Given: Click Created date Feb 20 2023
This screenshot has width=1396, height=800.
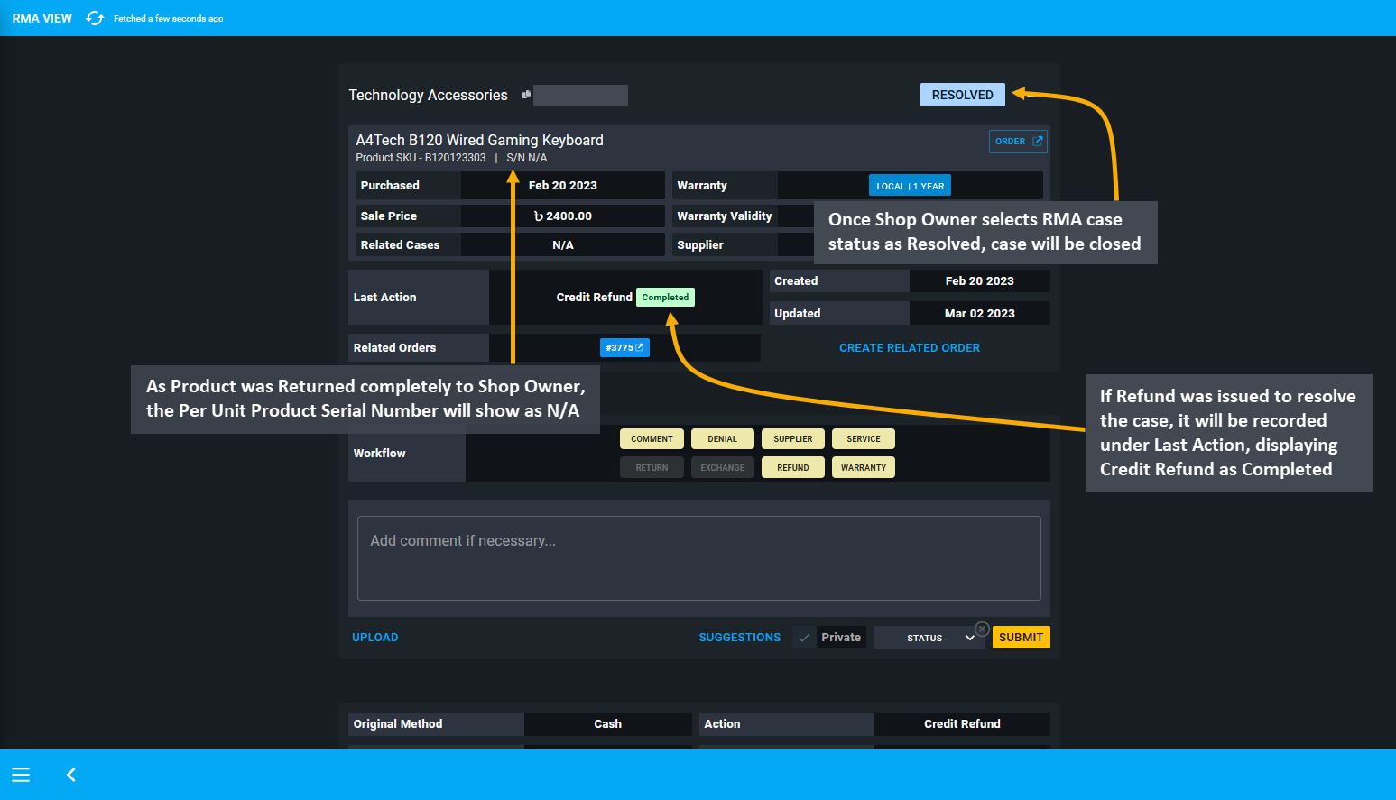Looking at the screenshot, I should click(x=979, y=281).
